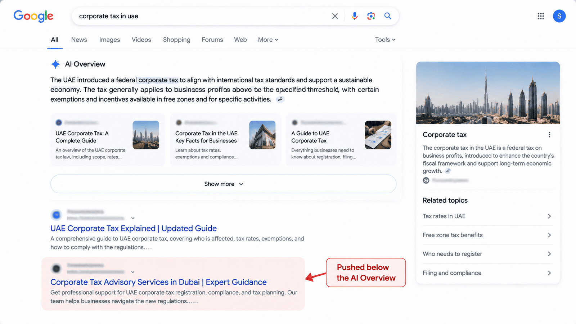Open Google Lens image search
The image size is (576, 324).
coord(371,16)
